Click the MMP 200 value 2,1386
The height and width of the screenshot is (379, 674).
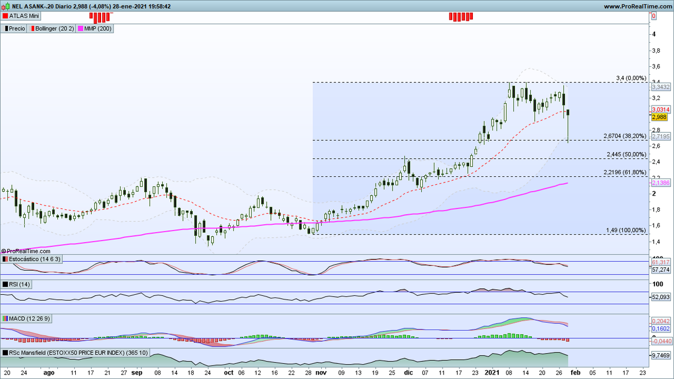pyautogui.click(x=661, y=184)
